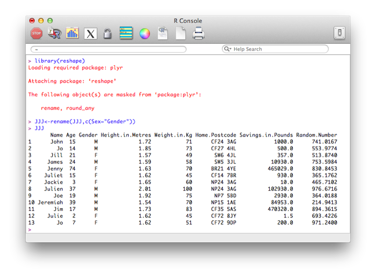
Task: Click the JJJ<-rename command line
Action: click(85, 122)
